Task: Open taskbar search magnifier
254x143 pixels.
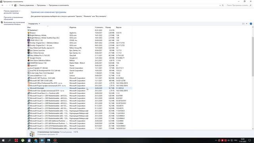Action: point(10,140)
